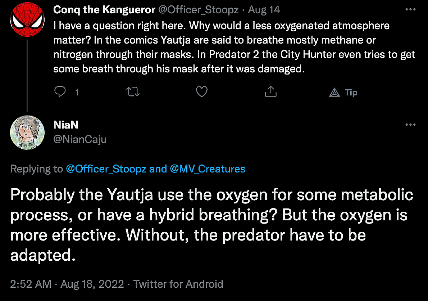Image resolution: width=428 pixels, height=301 pixels.
Task: Click the 2:52 AM Aug 18, 2022 timestamp
Action: click(x=67, y=284)
